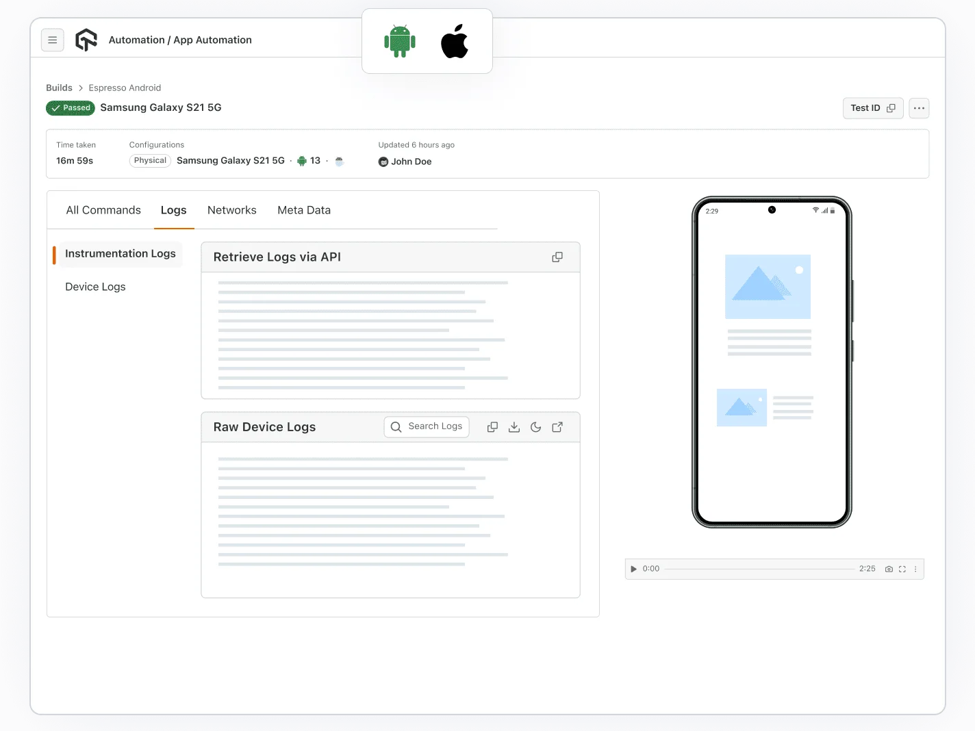Open the video player options kebab menu
Image resolution: width=975 pixels, height=731 pixels.
point(915,569)
